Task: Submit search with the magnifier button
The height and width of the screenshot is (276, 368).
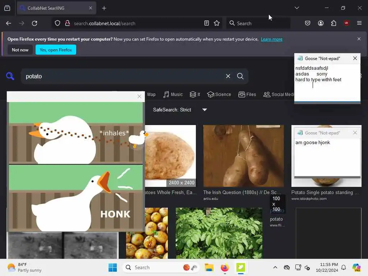Action: (240, 76)
